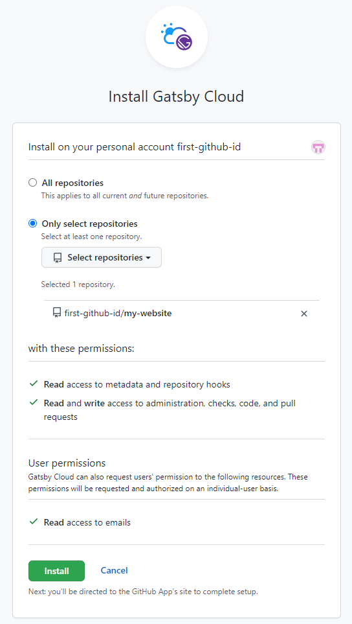Click the first-github-id avatar icon

[x=318, y=147]
